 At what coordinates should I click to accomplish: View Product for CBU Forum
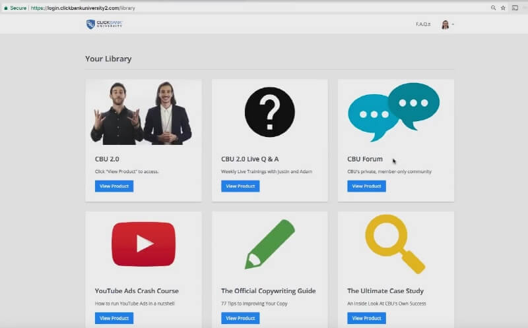pos(367,186)
